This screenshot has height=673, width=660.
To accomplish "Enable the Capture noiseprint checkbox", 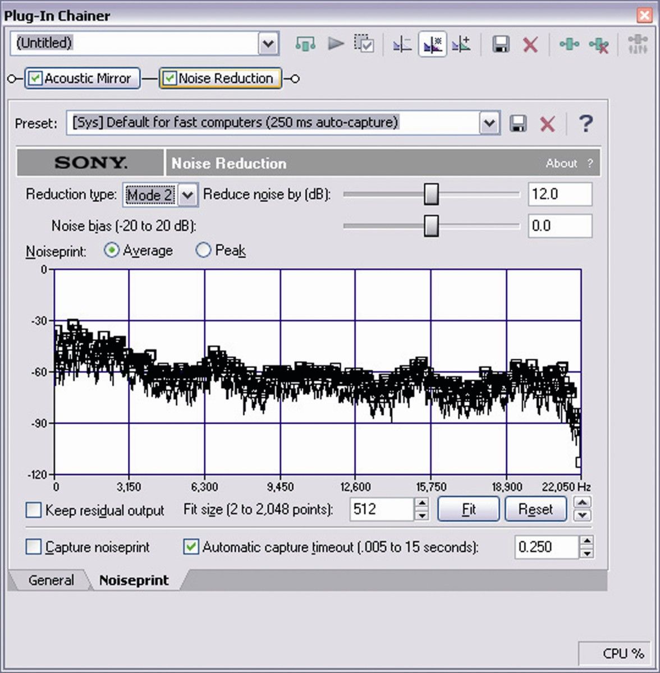I will (34, 546).
